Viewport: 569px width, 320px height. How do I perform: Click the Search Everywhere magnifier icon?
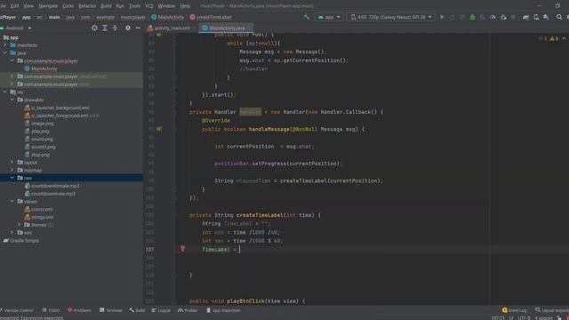[559, 17]
